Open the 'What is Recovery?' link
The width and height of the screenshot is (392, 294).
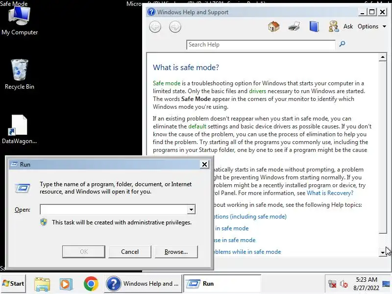(x=330, y=193)
